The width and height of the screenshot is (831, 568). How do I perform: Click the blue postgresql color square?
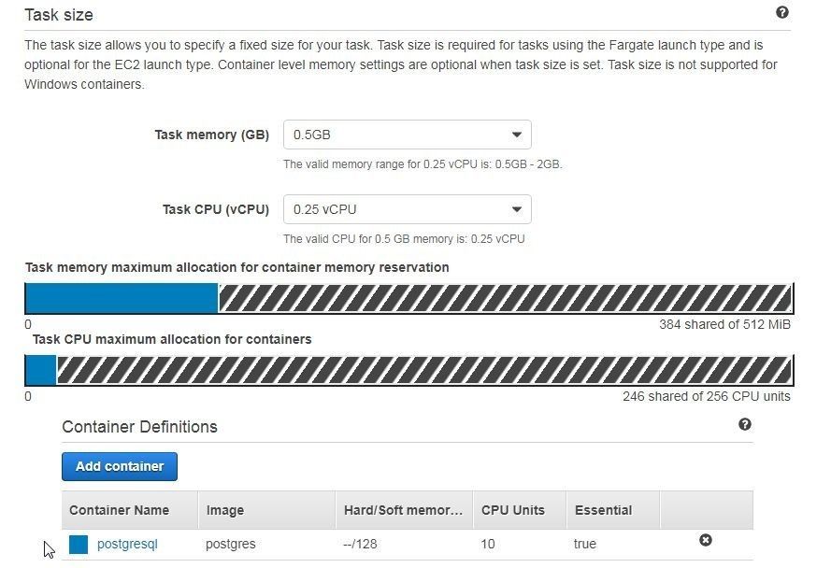pos(79,544)
